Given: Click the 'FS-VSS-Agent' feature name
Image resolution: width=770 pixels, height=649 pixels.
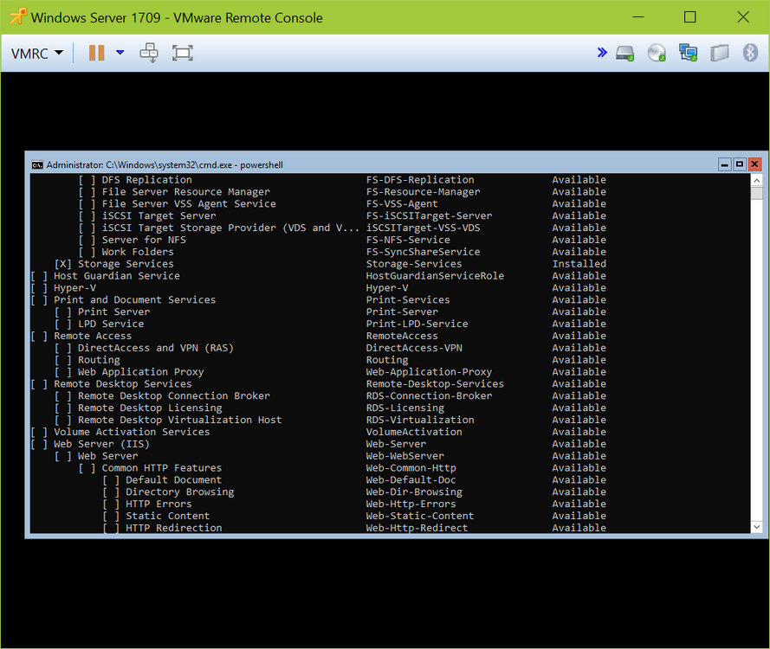Looking at the screenshot, I should [402, 204].
